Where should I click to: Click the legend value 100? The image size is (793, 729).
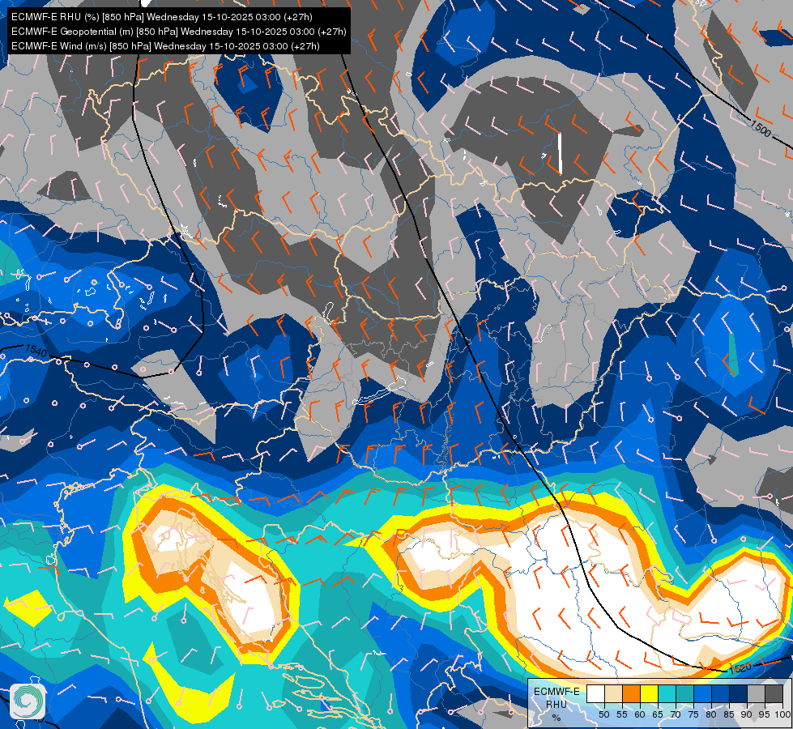point(783,714)
